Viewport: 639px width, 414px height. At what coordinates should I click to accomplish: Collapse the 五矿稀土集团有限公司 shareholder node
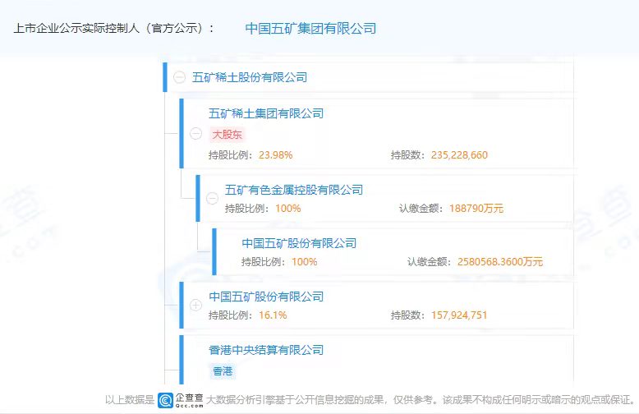point(195,134)
